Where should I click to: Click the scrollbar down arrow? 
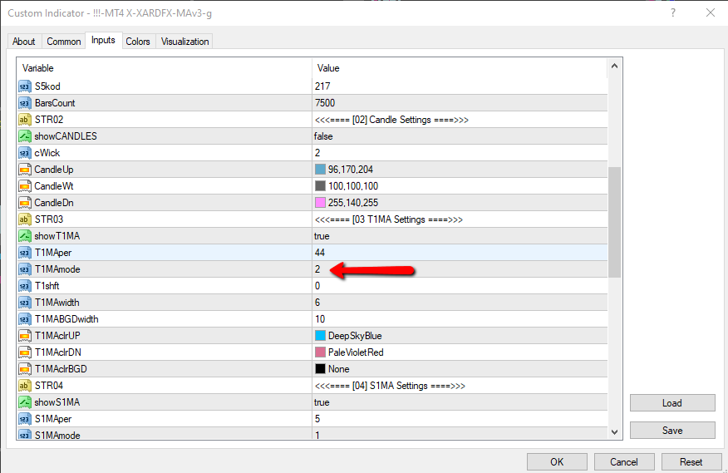pos(614,432)
